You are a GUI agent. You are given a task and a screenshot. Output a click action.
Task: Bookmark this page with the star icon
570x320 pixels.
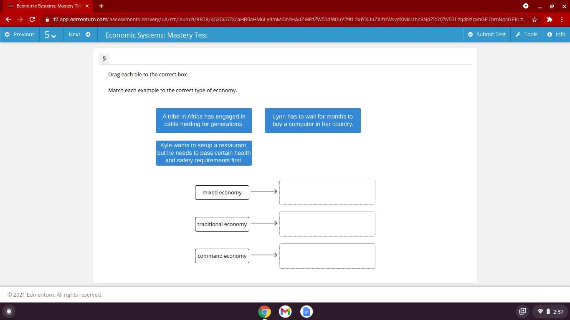[535, 20]
